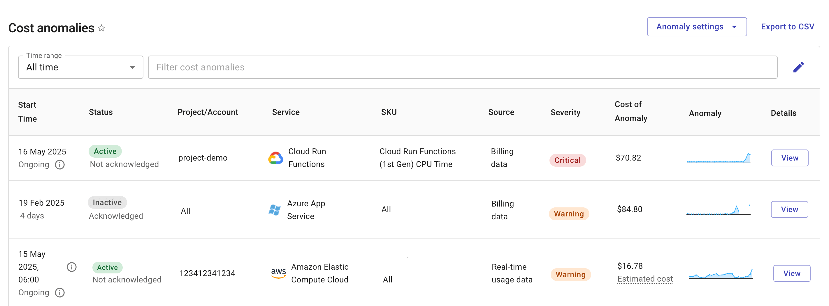This screenshot has height=306, width=829.
Task: Click the Estimated cost label under $16.78
Action: [644, 279]
